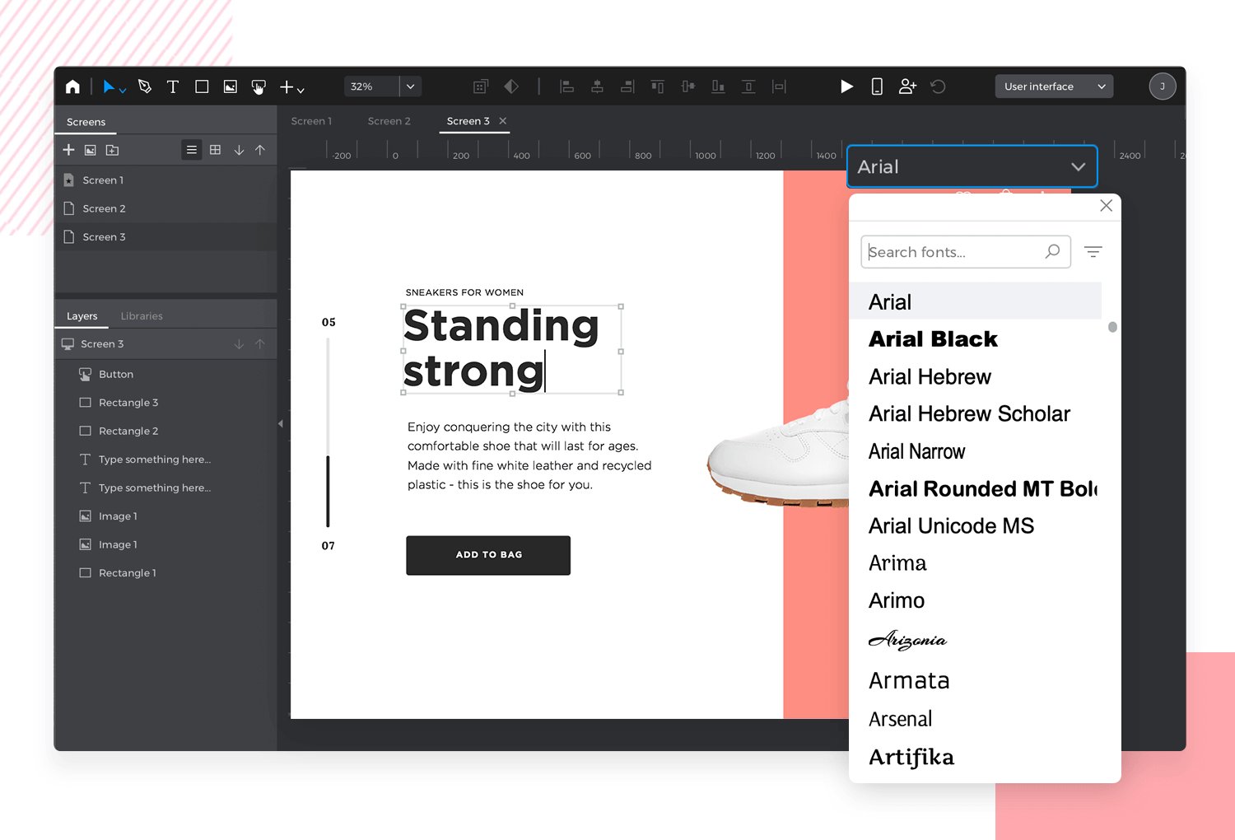Click the font list scrollbar thumb
Screen dimensions: 1235x840
[1112, 327]
